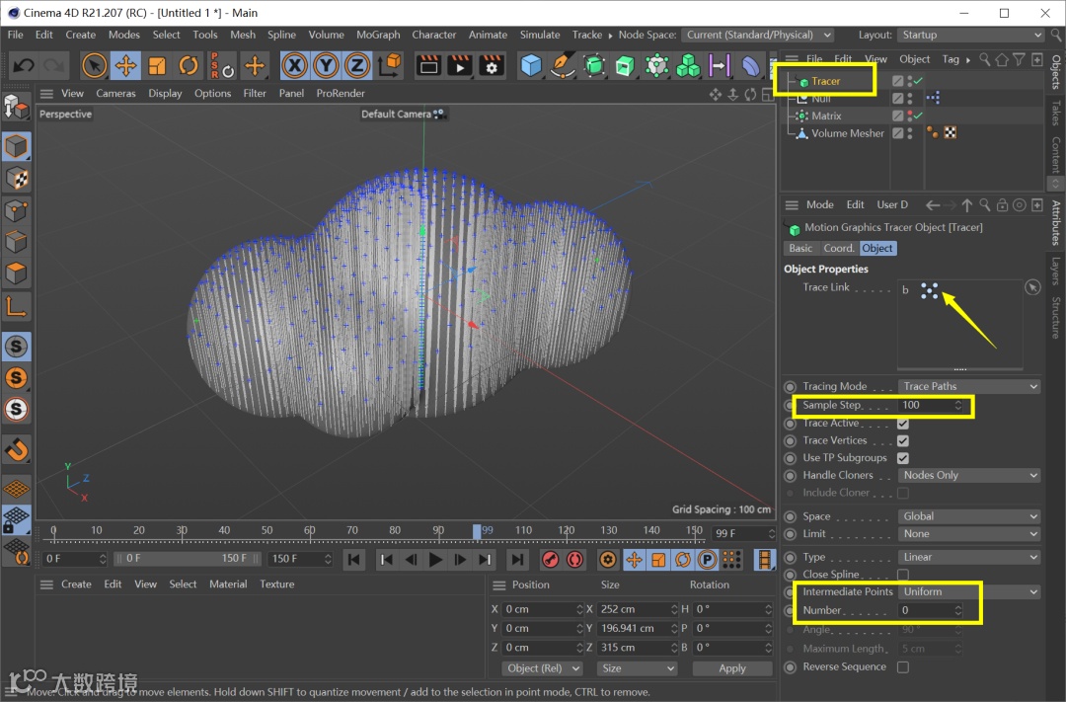
Task: Add a Cube primitive object
Action: [532, 66]
